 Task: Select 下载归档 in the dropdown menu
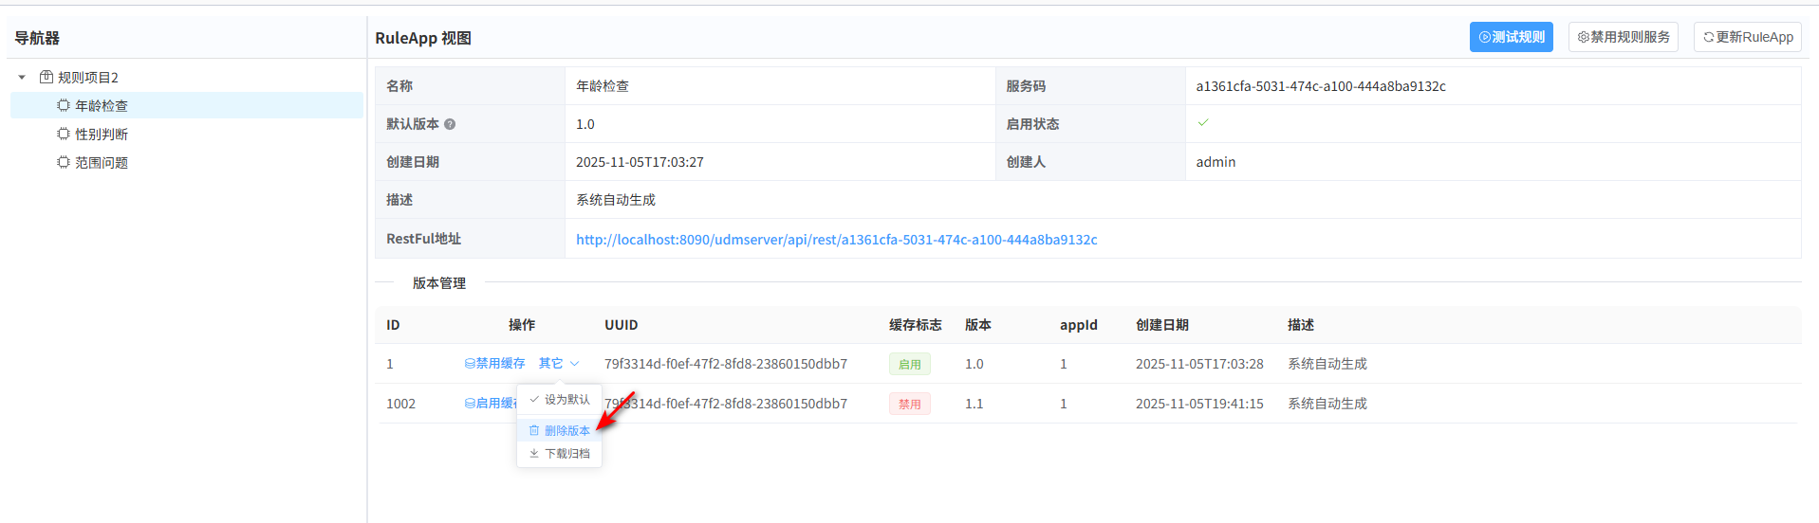click(566, 454)
